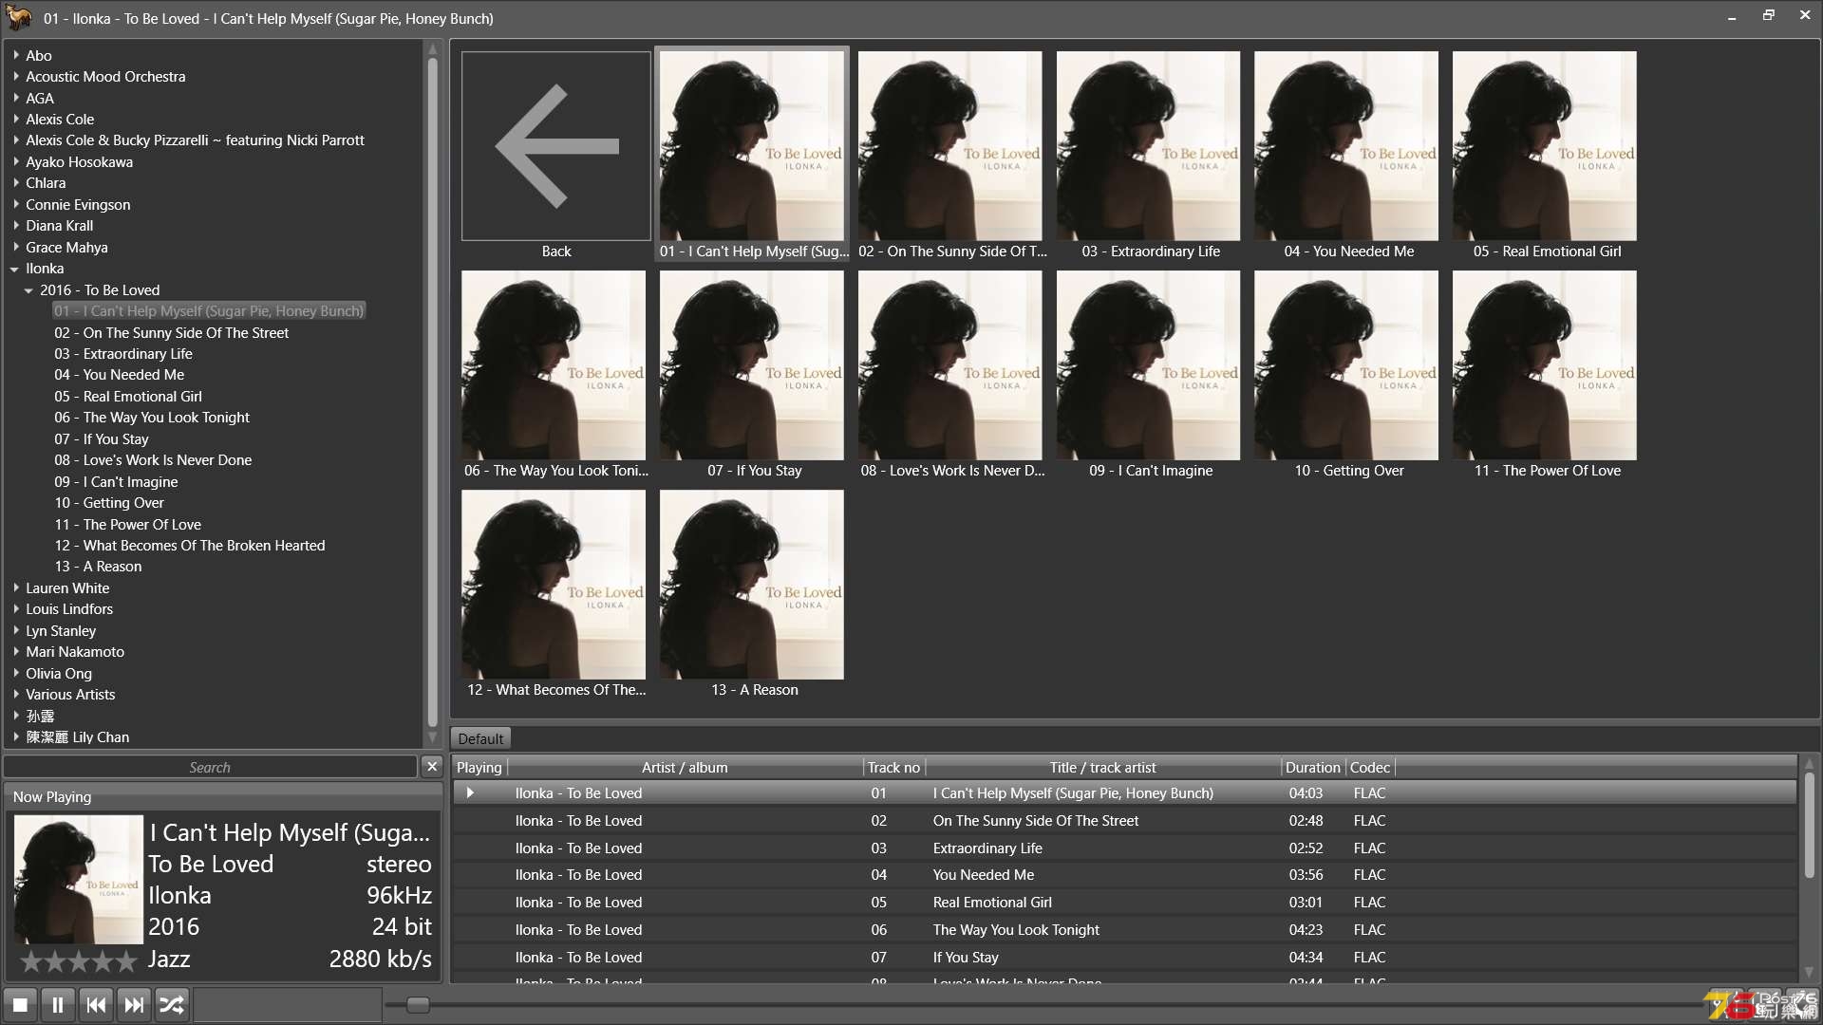Select the Chlara artist entry
The height and width of the screenshot is (1025, 1823).
pos(46,183)
